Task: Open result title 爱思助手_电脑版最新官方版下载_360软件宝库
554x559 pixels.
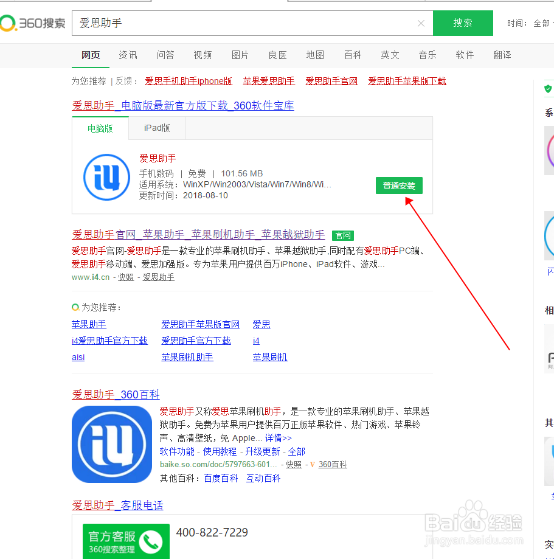Action: [183, 105]
